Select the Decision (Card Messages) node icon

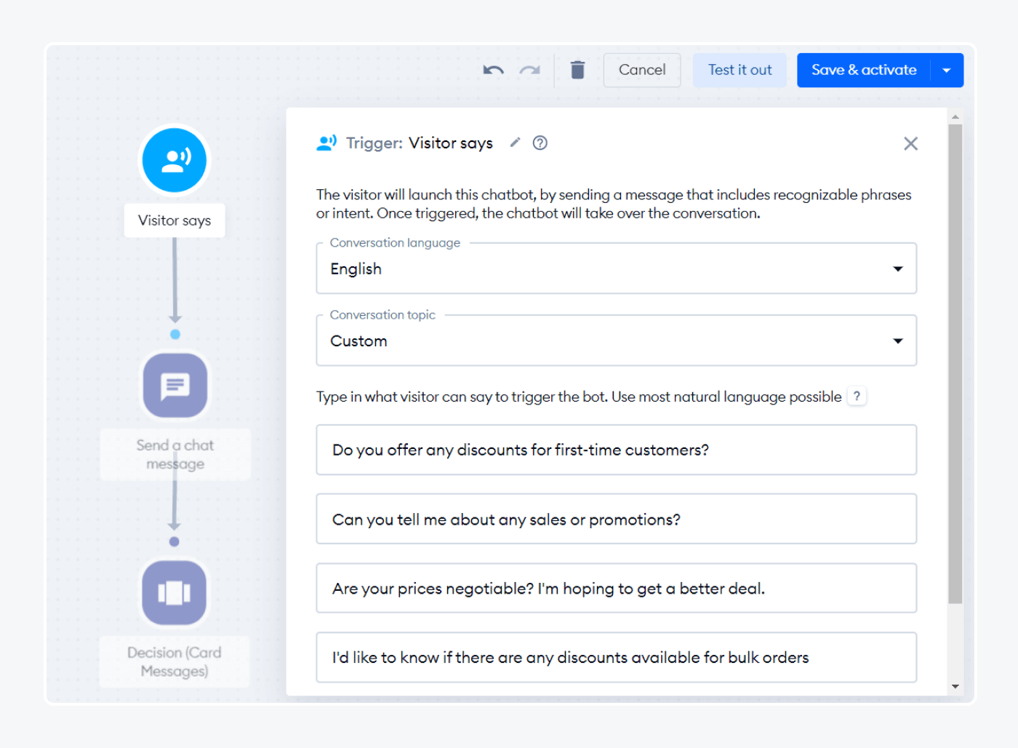click(175, 592)
